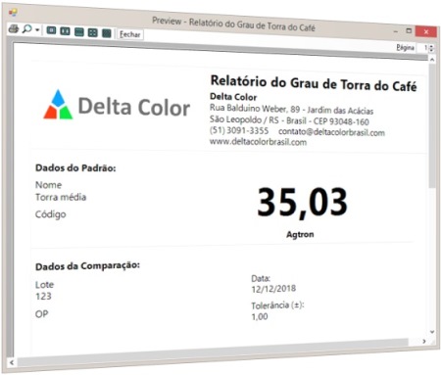
Task: Click the www.deltacolorbrasil.com address
Action: [x=258, y=142]
